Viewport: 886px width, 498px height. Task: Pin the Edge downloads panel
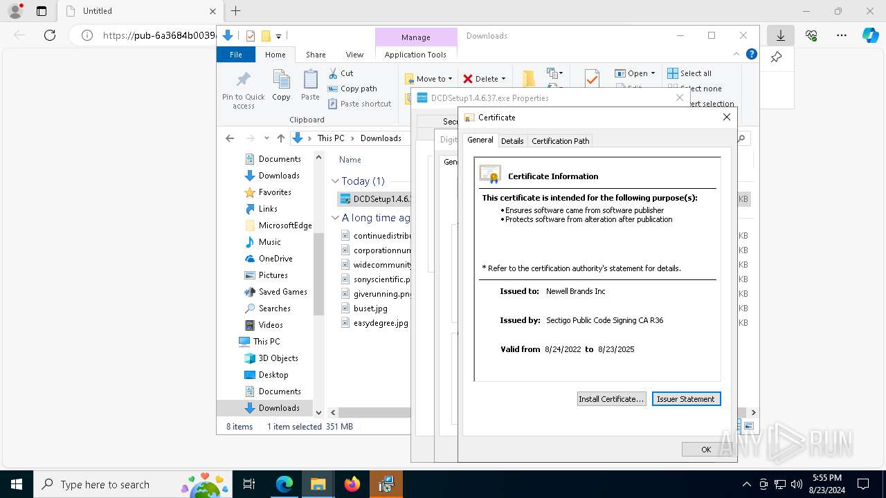point(776,57)
